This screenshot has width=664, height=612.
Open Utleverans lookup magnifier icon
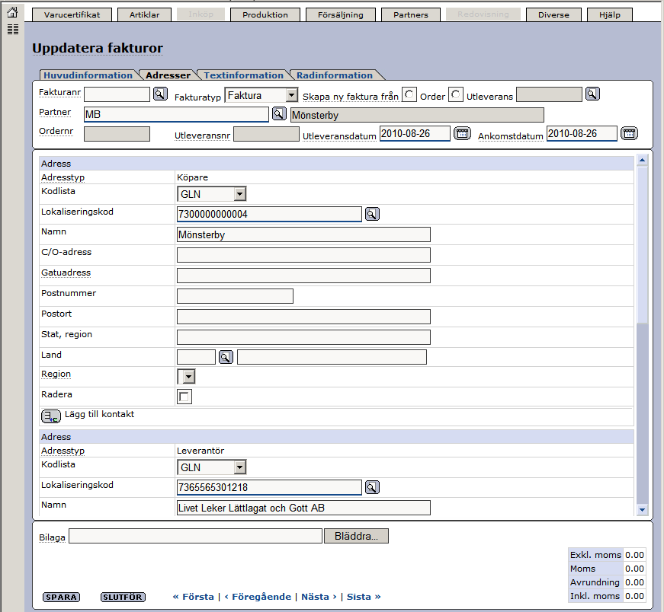pyautogui.click(x=592, y=94)
